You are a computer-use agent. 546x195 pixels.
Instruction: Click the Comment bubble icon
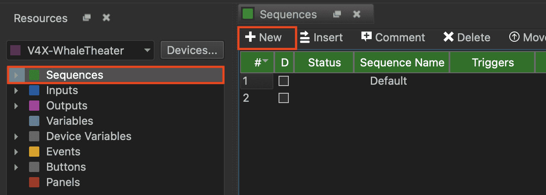367,37
